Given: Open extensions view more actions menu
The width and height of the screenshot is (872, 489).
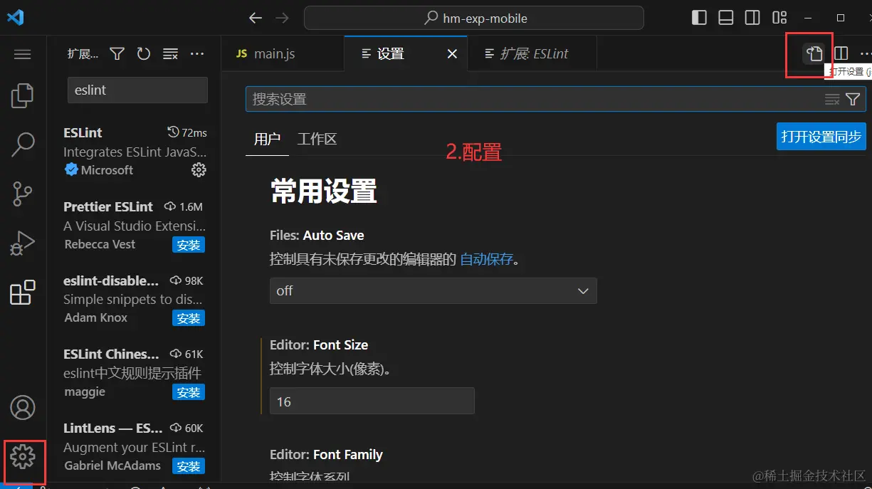Looking at the screenshot, I should 197,53.
